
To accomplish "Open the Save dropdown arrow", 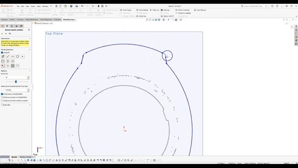I will click(x=74, y=6).
